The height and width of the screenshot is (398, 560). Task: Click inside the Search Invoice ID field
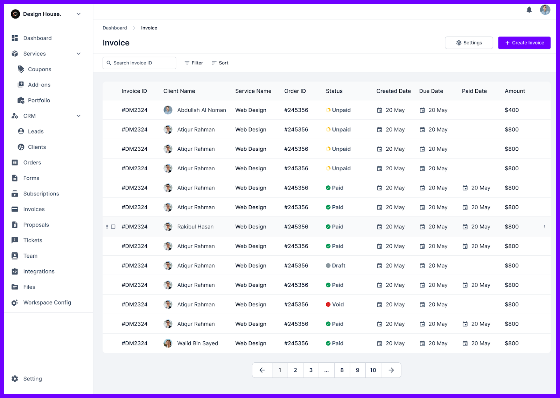coord(139,63)
